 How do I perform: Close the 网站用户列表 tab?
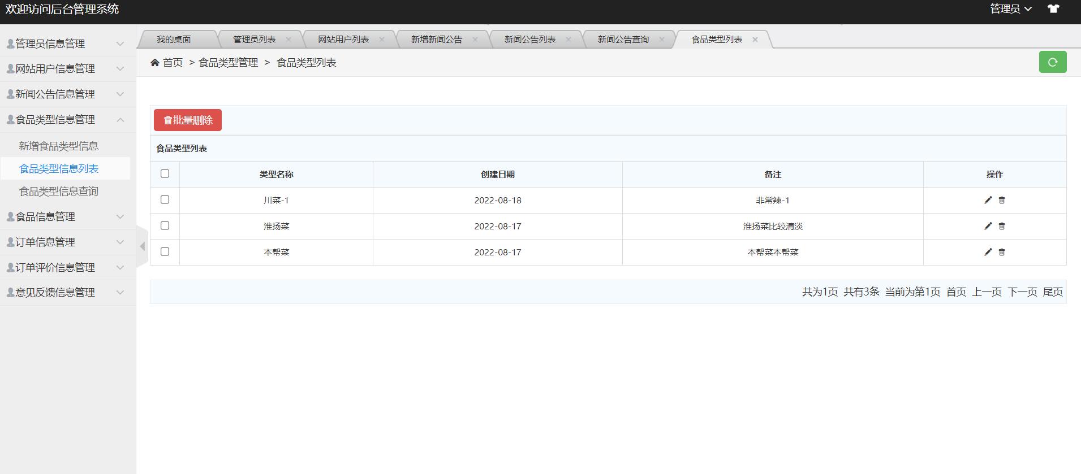click(382, 40)
